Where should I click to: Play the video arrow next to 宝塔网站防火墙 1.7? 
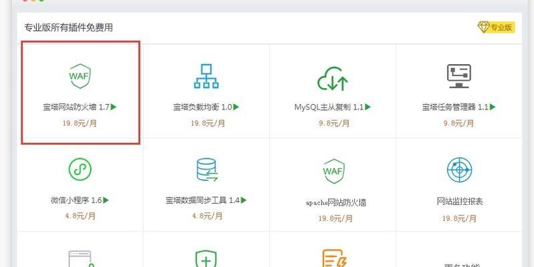pos(114,107)
